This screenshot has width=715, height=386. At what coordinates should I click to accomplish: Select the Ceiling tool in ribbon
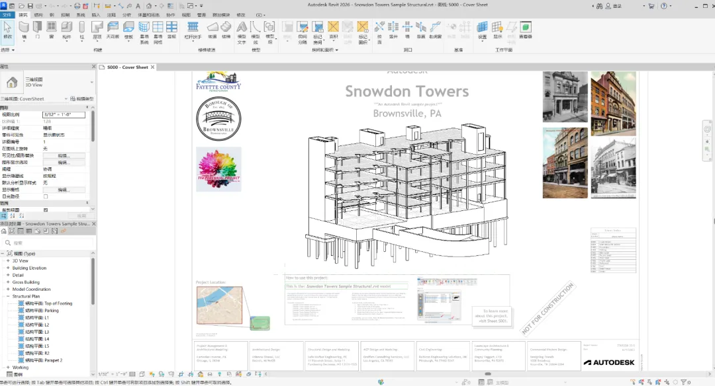click(x=113, y=30)
